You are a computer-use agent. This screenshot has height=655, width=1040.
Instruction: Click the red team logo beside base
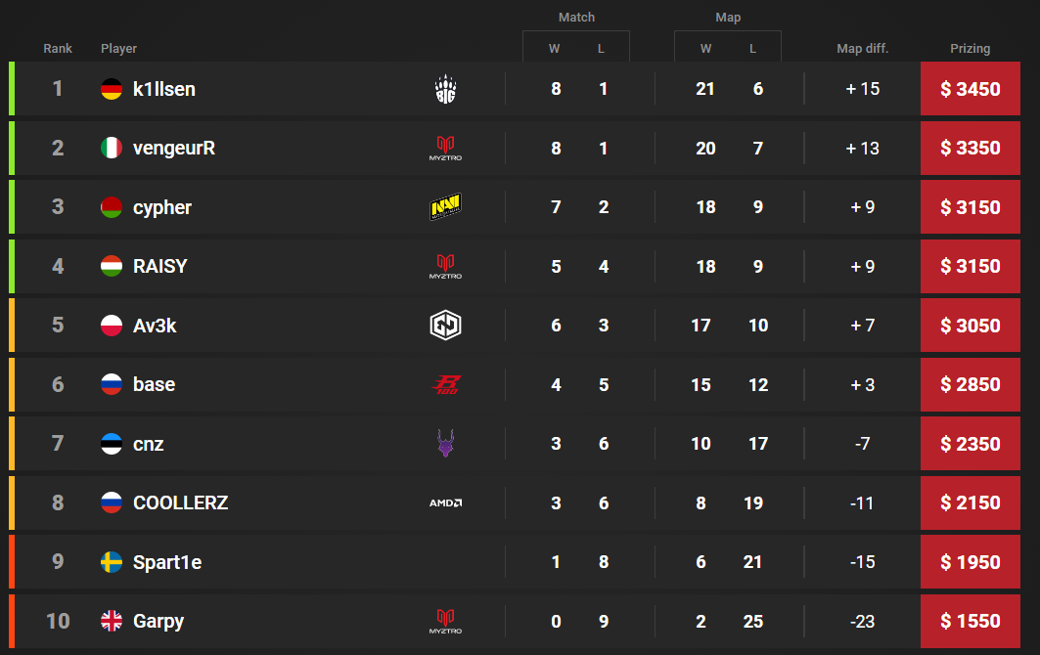coord(445,385)
